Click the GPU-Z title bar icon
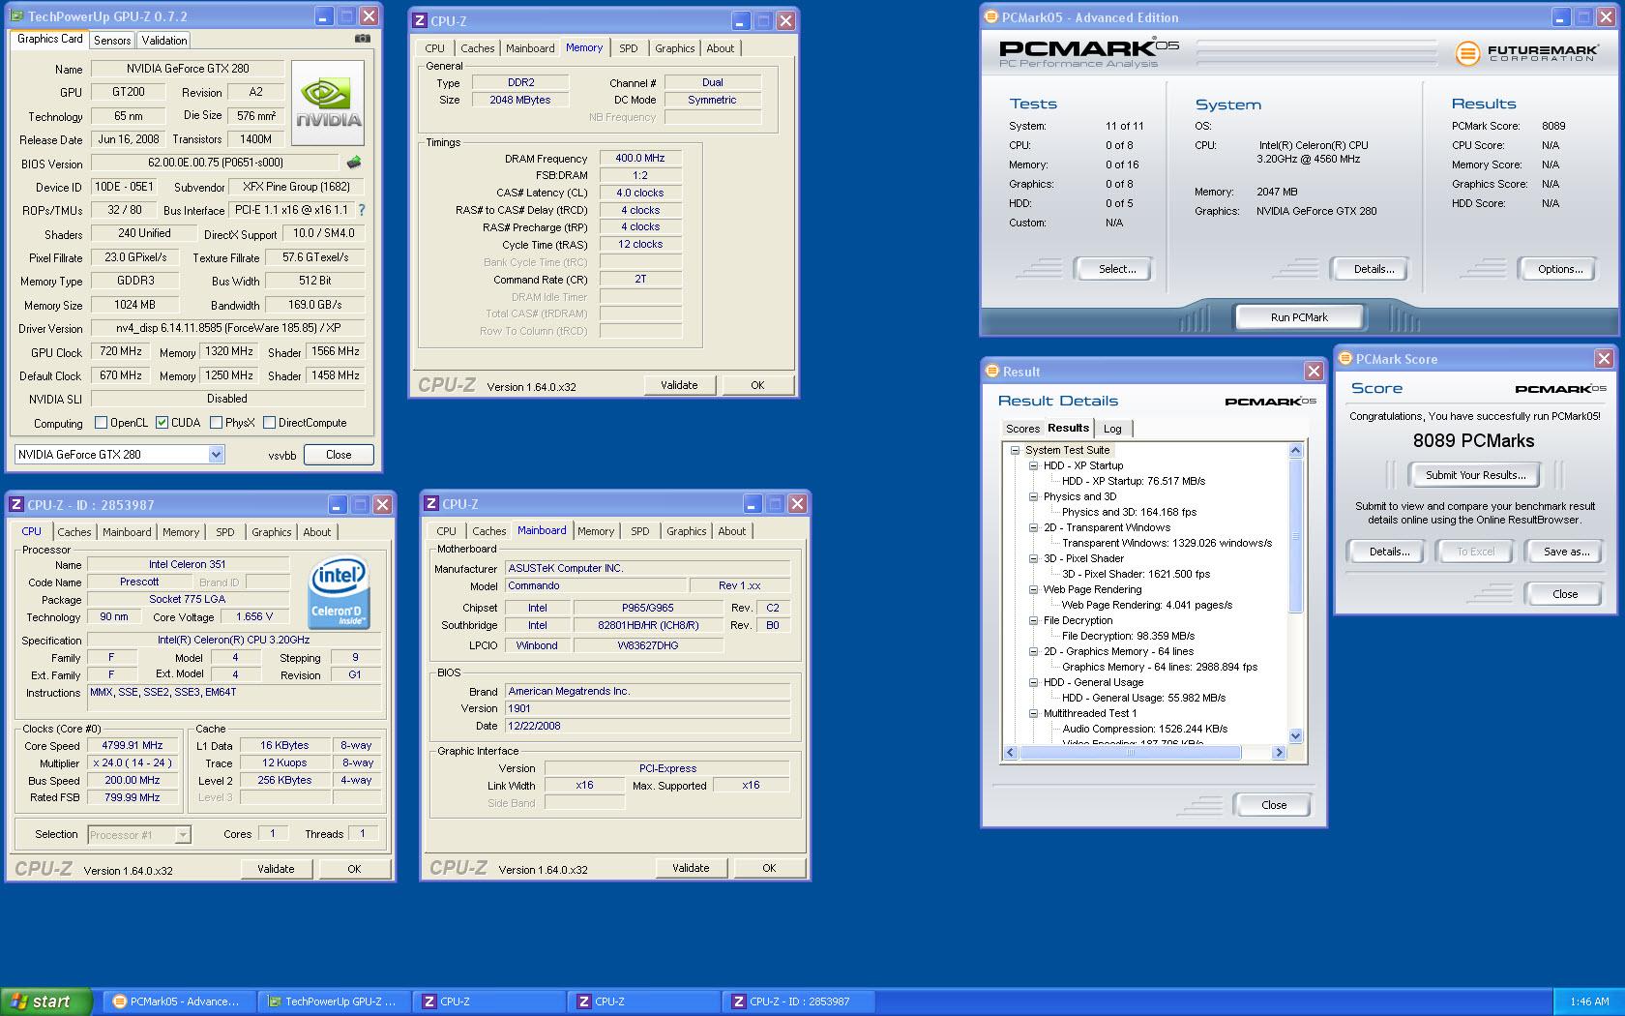This screenshot has height=1016, width=1625. point(17,16)
